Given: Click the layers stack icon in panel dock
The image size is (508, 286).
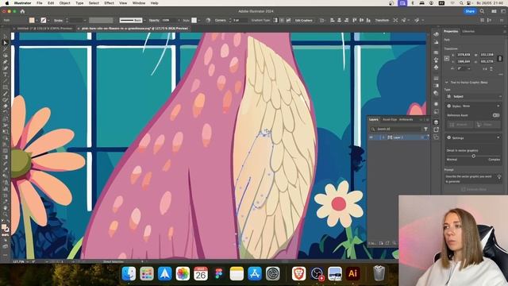Looking at the screenshot, I should (436, 122).
